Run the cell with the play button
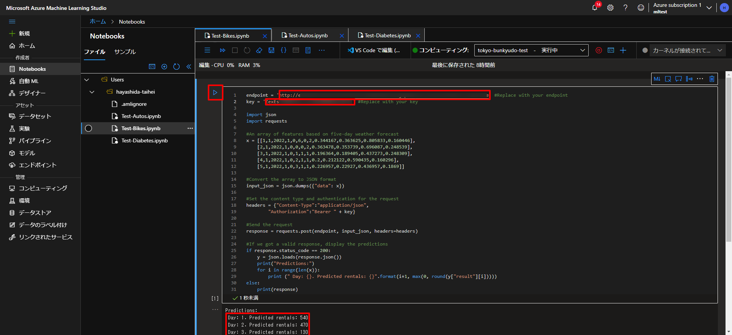 pyautogui.click(x=215, y=93)
